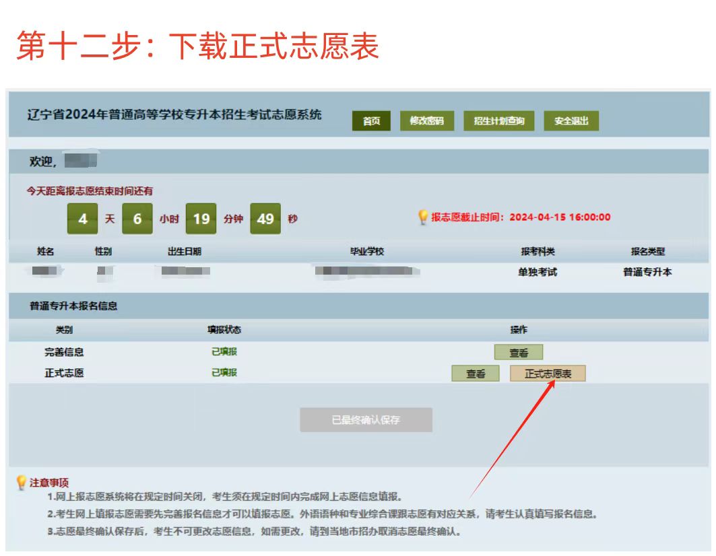The image size is (716, 556).
Task: Log out using 安全退出
Action: pos(571,121)
